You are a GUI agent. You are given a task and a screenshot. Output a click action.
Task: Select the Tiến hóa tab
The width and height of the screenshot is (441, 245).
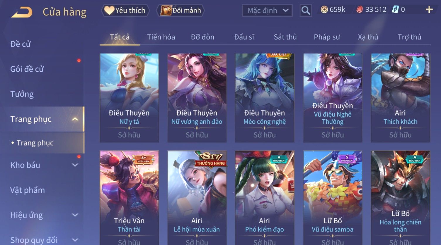161,37
